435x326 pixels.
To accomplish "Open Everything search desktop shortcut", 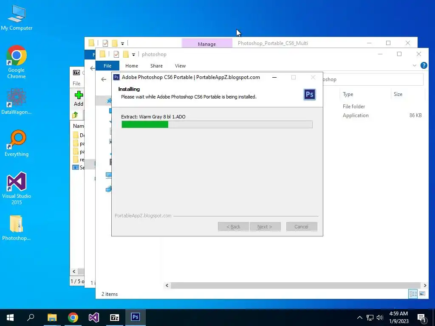I will pos(17,143).
